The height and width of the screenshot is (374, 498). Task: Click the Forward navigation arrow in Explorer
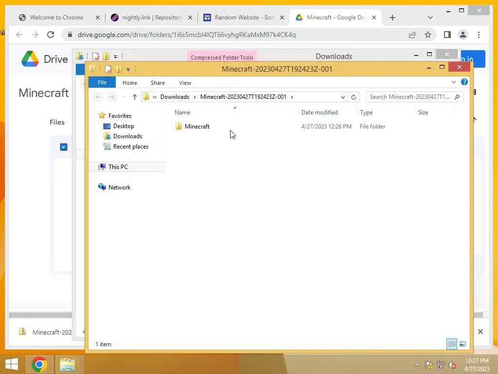coord(112,97)
